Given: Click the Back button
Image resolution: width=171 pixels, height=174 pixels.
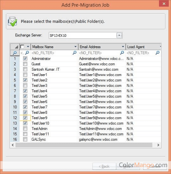Looking at the screenshot, I should 104,166.
